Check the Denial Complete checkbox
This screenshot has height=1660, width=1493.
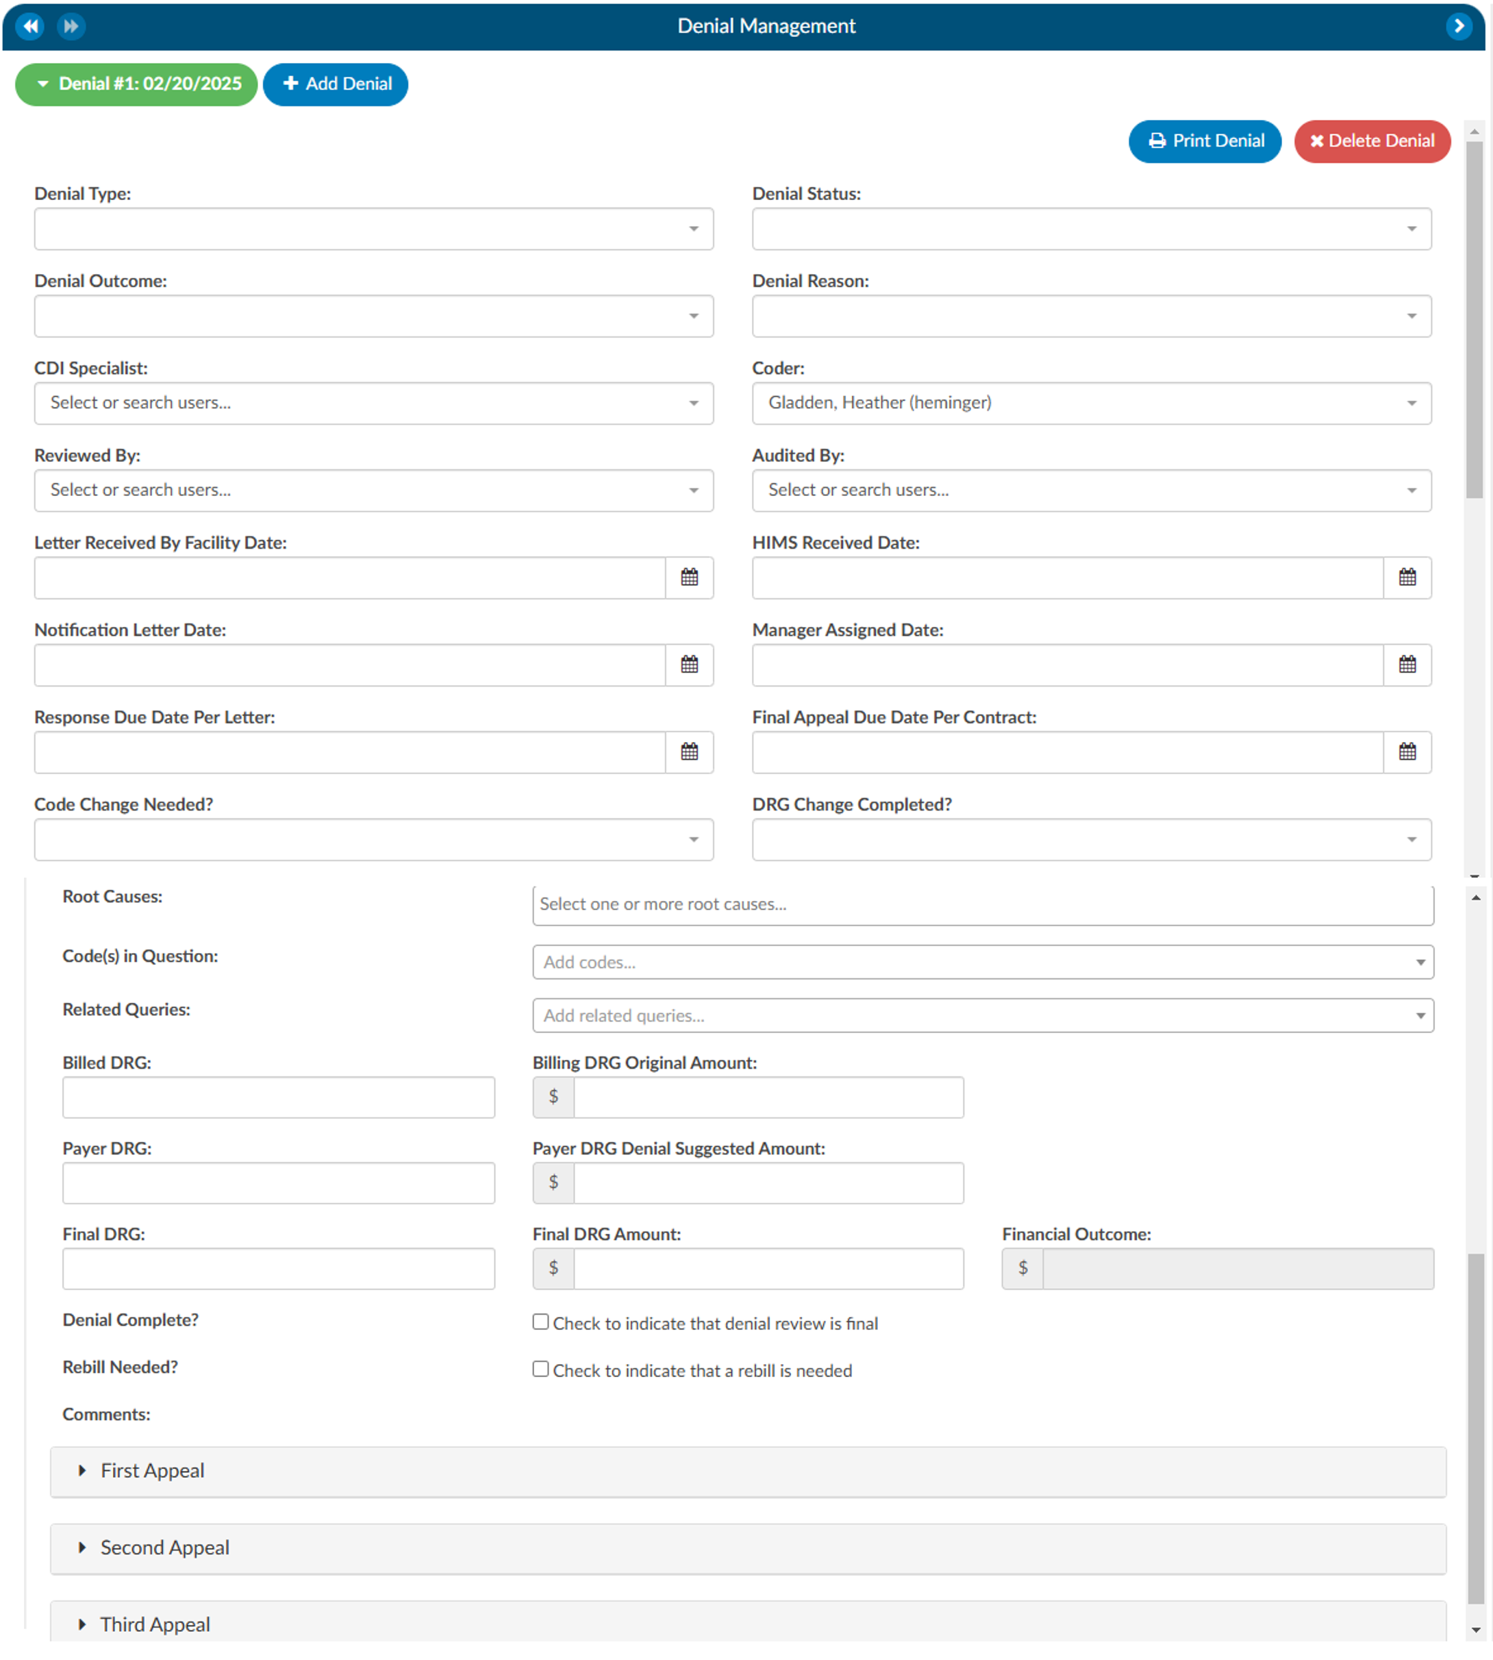pos(540,1321)
